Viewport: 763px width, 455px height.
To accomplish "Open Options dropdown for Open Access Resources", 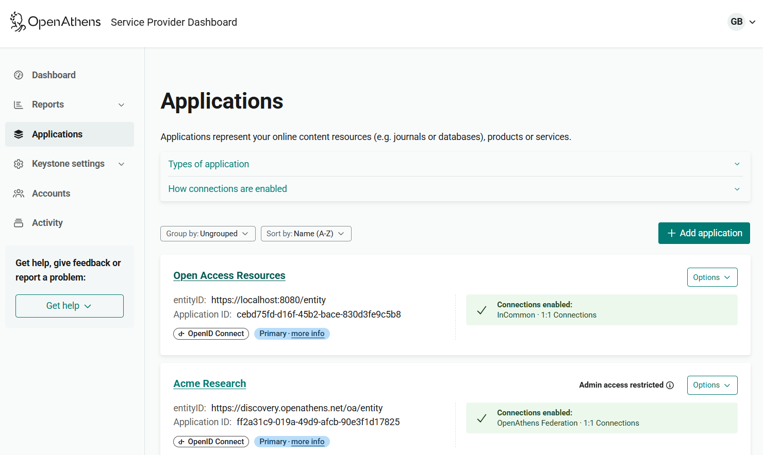I will coord(712,277).
